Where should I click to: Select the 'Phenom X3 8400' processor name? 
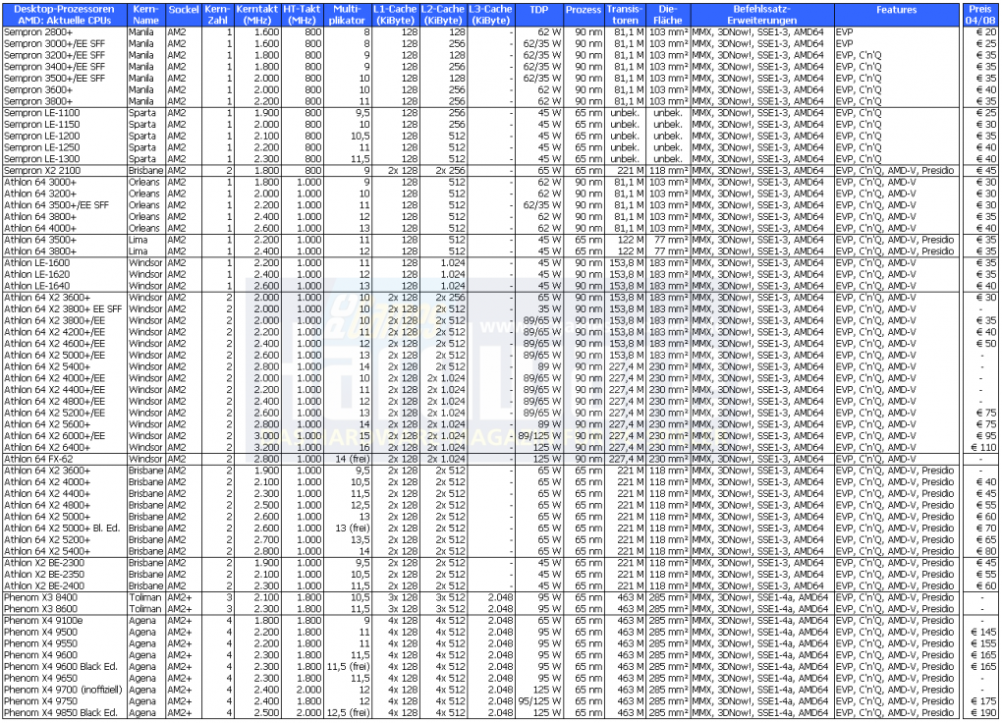40,597
